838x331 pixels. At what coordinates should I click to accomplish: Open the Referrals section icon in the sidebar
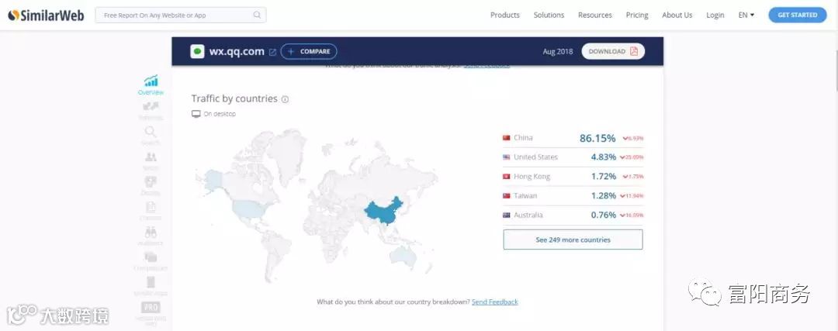pos(151,107)
